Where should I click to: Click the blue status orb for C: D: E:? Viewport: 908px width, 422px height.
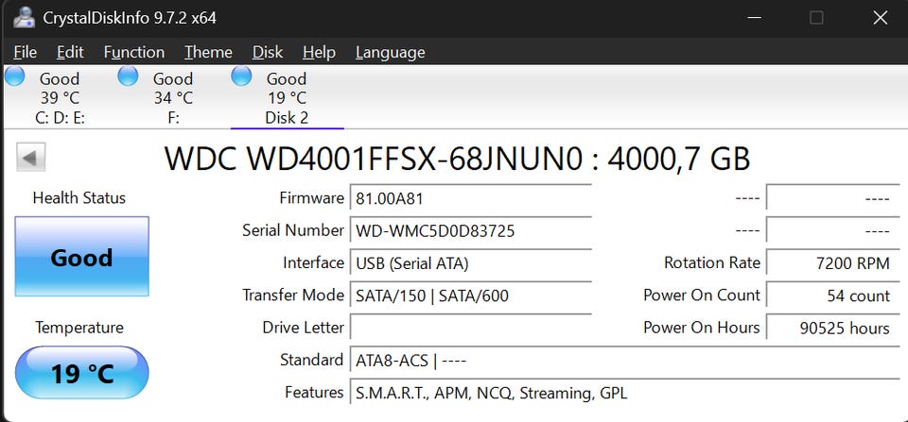click(15, 76)
